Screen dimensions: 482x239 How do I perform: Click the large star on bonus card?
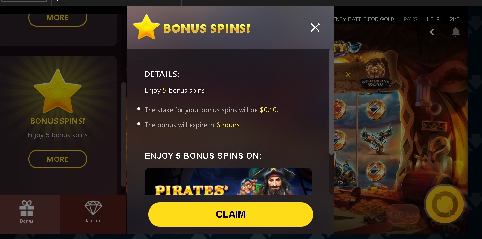pos(58,92)
